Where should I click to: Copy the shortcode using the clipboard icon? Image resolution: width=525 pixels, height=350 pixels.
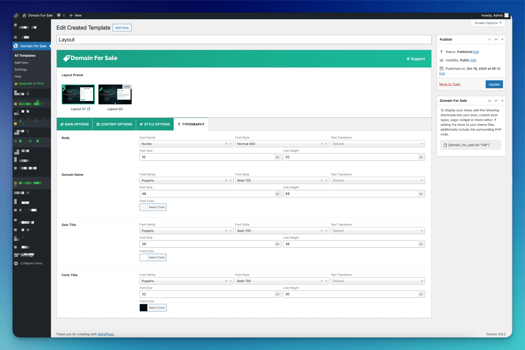pyautogui.click(x=445, y=145)
